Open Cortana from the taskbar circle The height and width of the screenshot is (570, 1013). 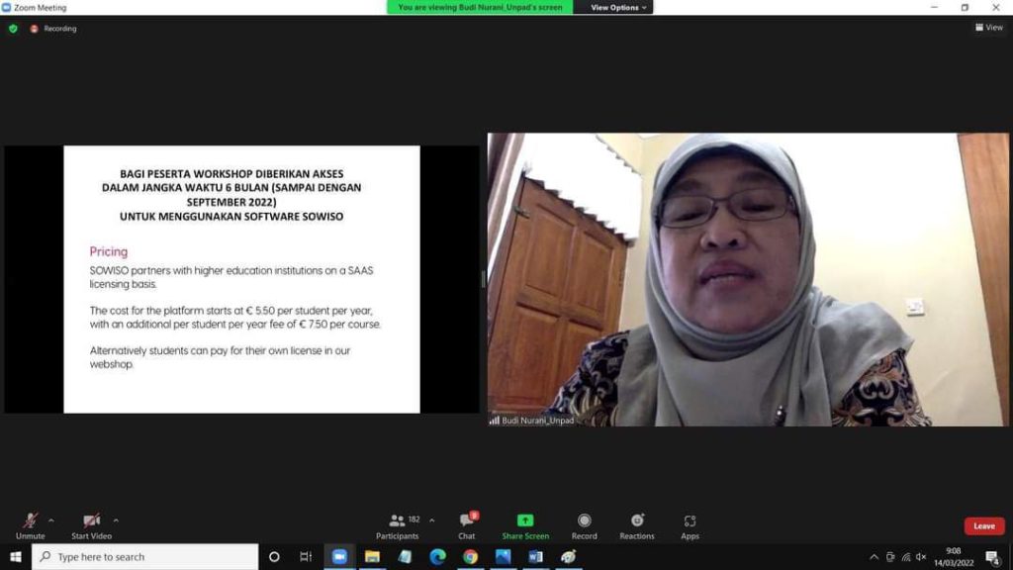(274, 556)
